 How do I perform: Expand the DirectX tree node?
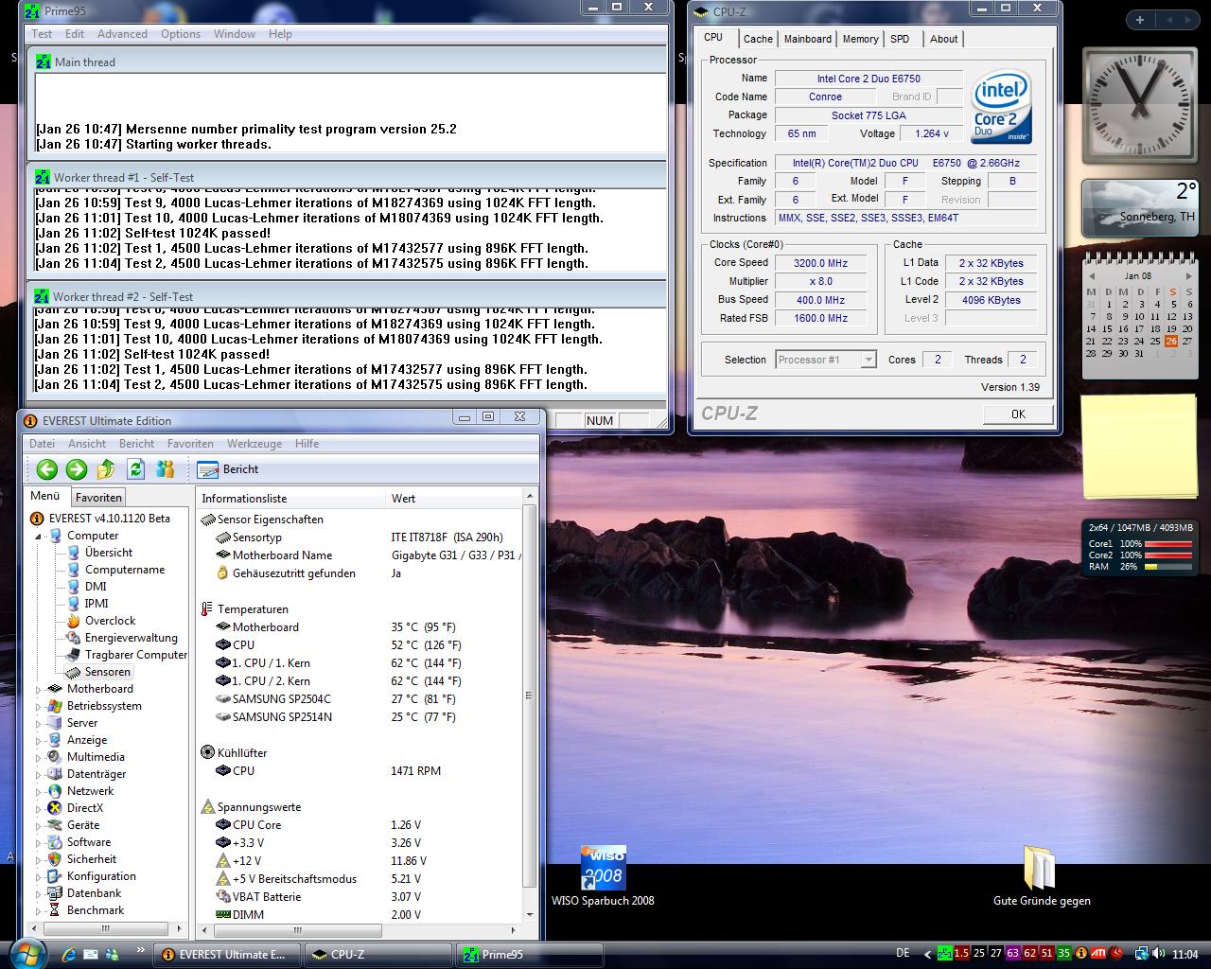point(39,808)
